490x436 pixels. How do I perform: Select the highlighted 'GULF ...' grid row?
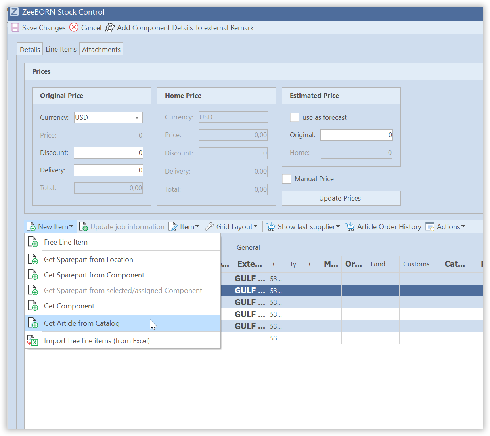[352, 291]
